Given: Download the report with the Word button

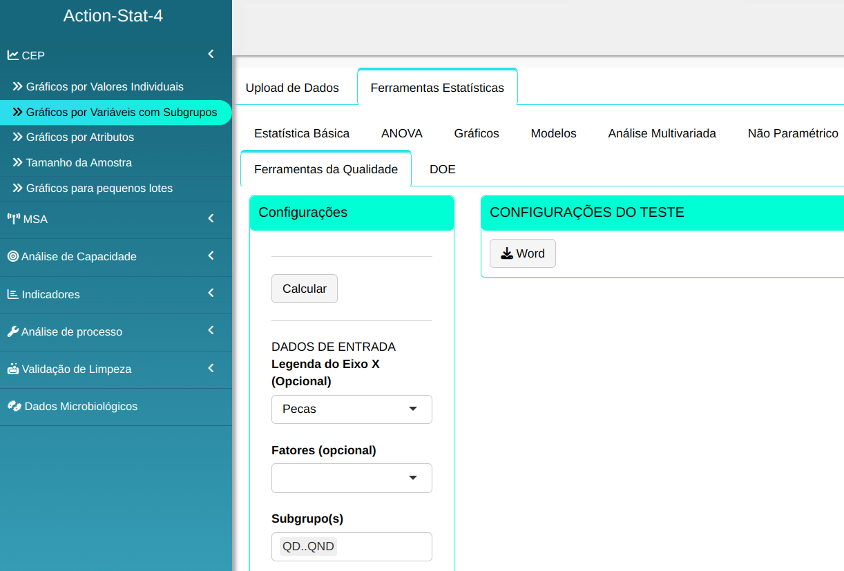Looking at the screenshot, I should pyautogui.click(x=522, y=253).
